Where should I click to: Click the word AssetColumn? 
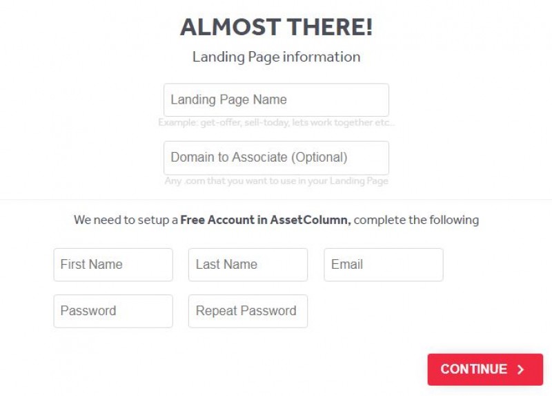pyautogui.click(x=310, y=220)
